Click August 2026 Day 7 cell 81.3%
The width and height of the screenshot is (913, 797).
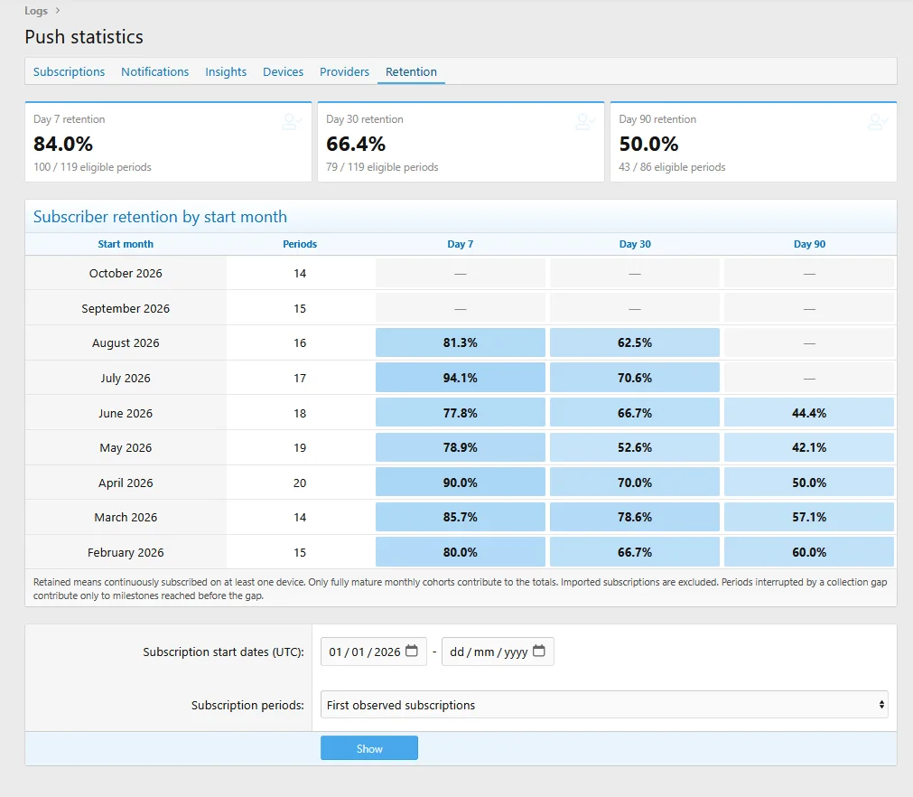tap(460, 342)
